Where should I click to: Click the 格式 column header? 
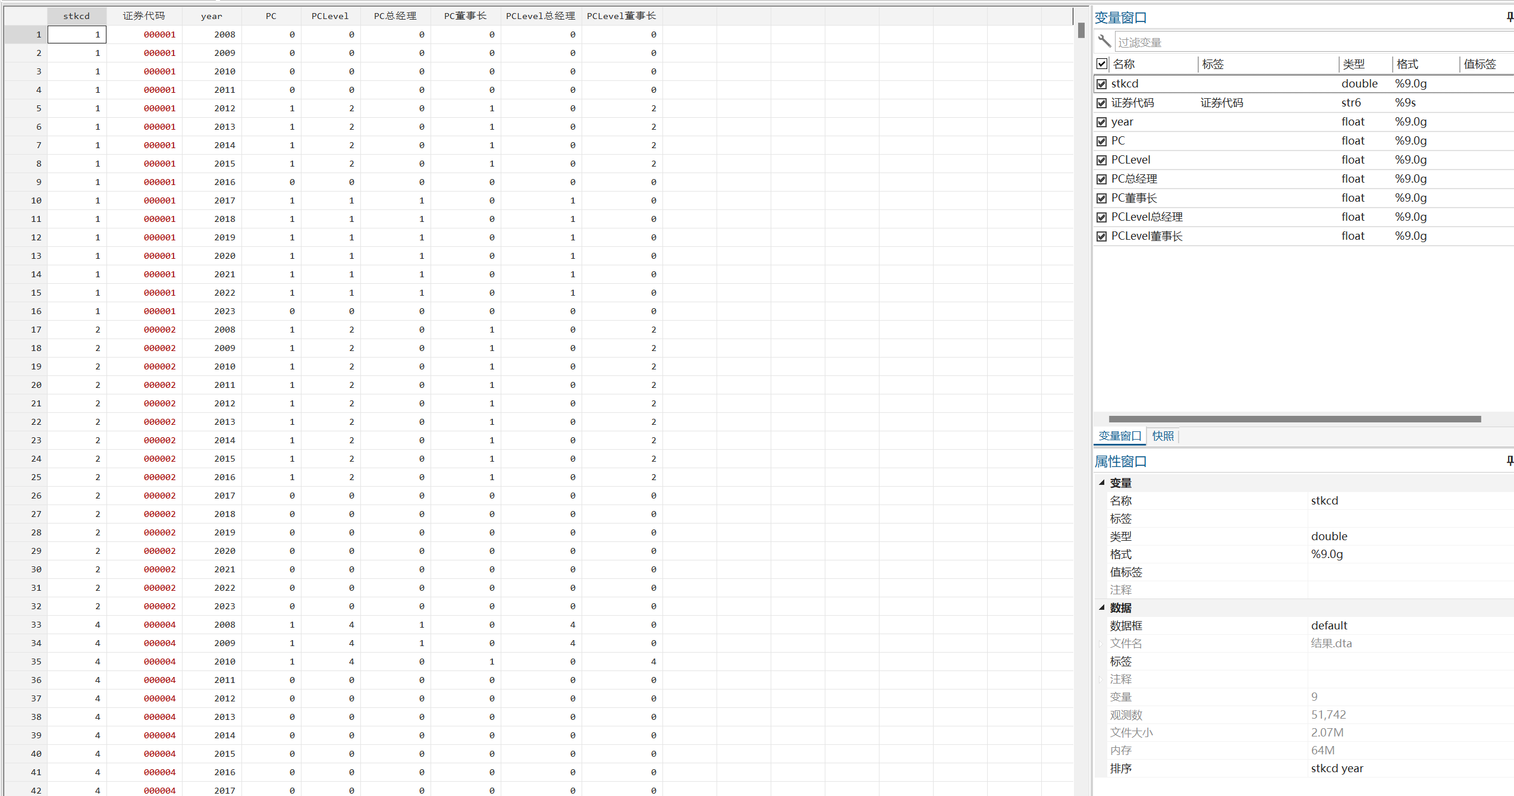coord(1407,64)
